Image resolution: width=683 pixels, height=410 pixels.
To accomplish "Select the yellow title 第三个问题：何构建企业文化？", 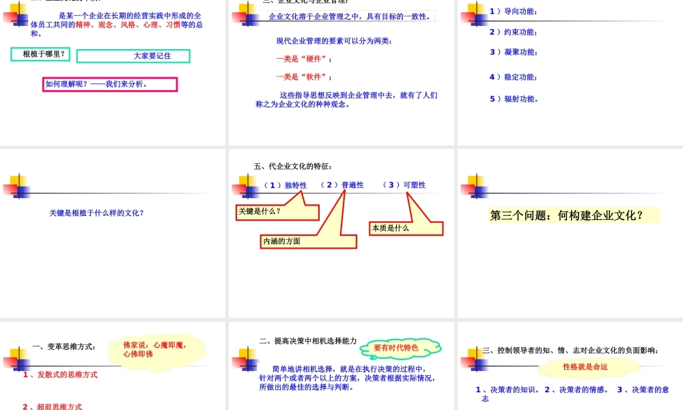I will click(x=573, y=215).
